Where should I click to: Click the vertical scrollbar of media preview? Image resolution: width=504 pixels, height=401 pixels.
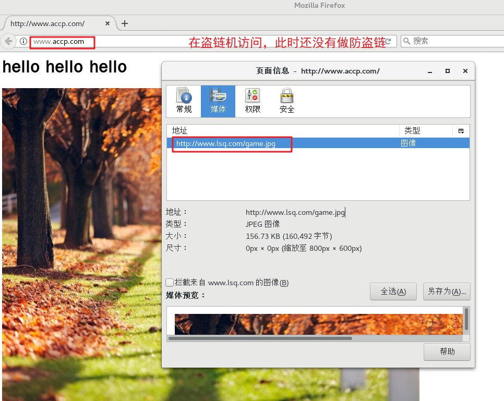[x=466, y=320]
